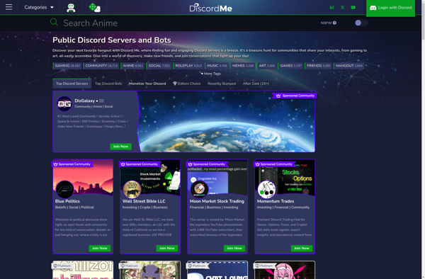The width and height of the screenshot is (425, 279).
Task: Click Join Now on DisGalaxy
Action: click(120, 147)
